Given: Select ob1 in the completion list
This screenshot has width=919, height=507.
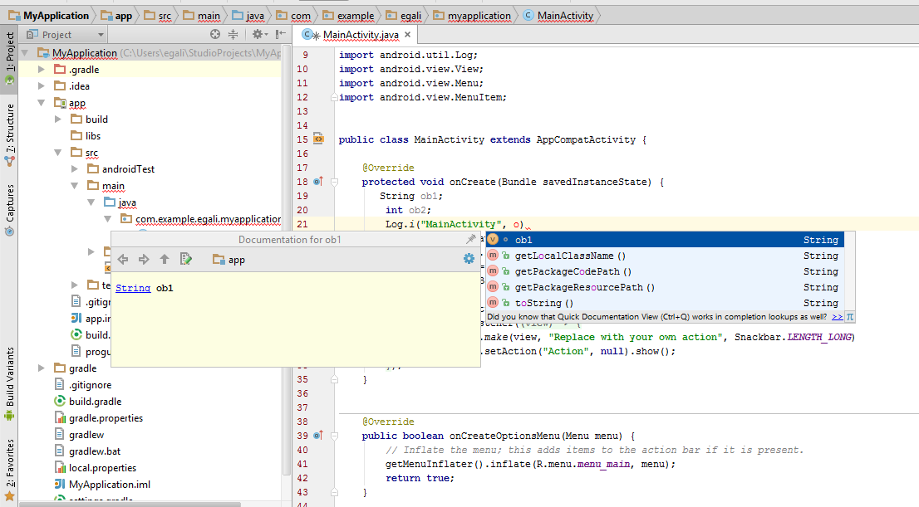Looking at the screenshot, I should [x=665, y=240].
